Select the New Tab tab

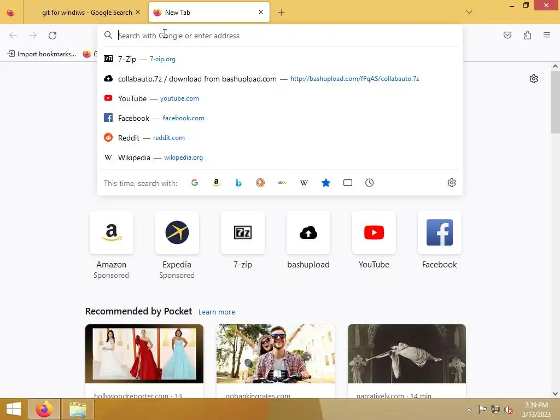tap(209, 13)
